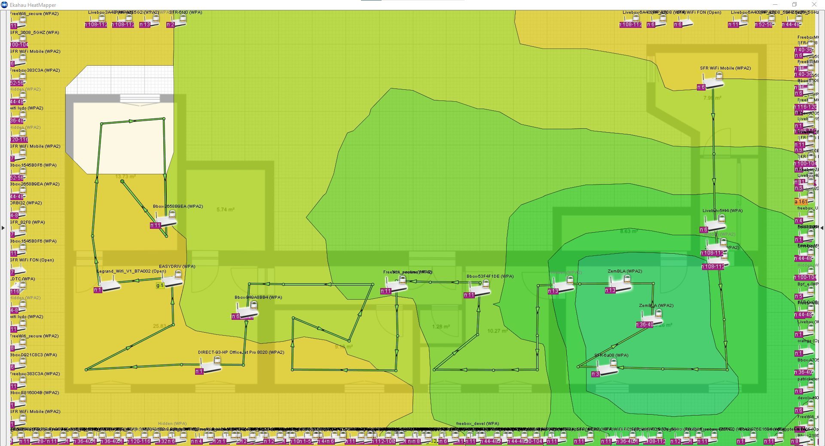Select the SFR-6fd0 (WPA) access point icon
825x446 pixels.
pos(177,20)
